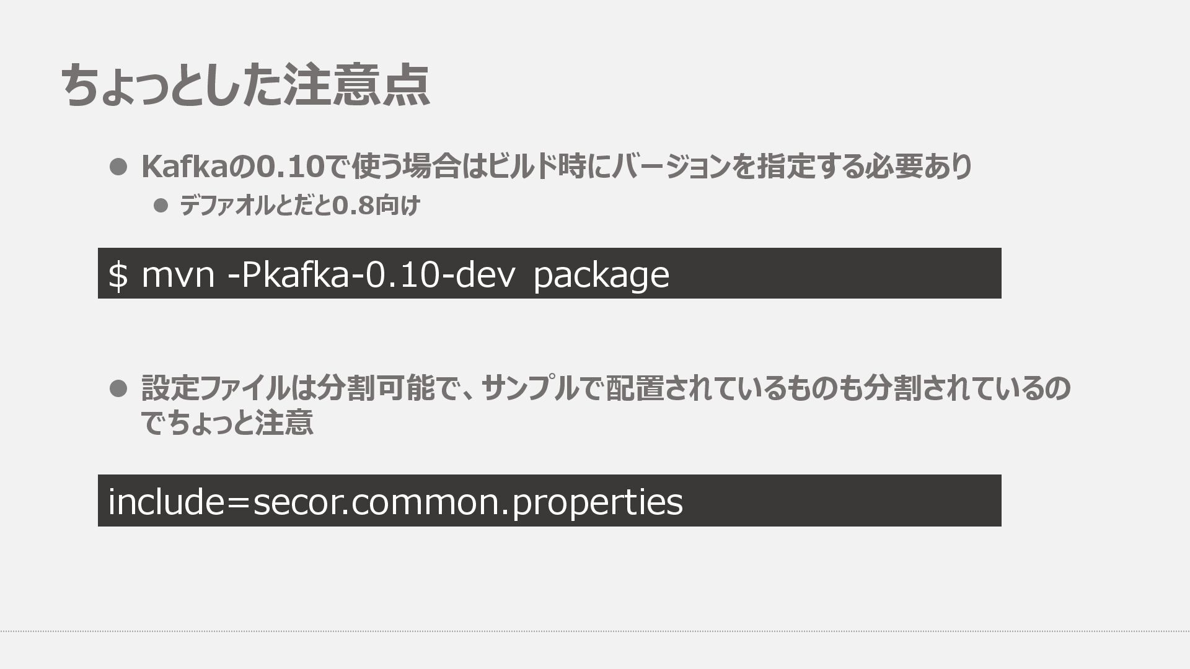This screenshot has width=1190, height=669.
Task: Click -Pkafka-0.10-dev in the command line
Action: (x=371, y=274)
